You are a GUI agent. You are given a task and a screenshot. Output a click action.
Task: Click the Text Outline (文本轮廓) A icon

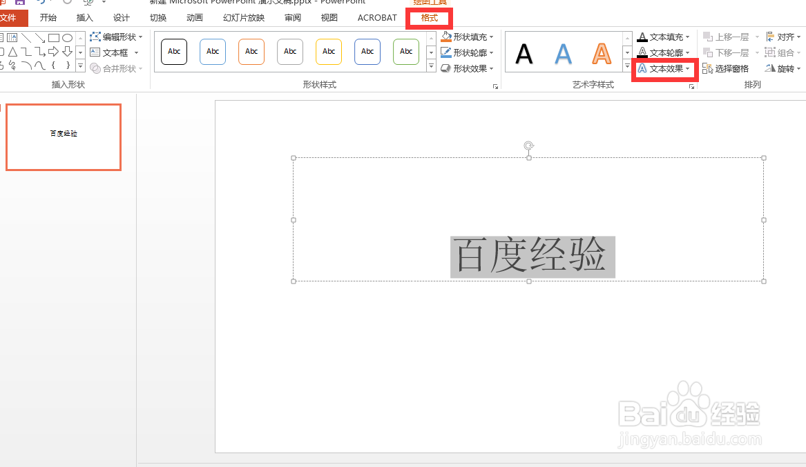pyautogui.click(x=642, y=52)
